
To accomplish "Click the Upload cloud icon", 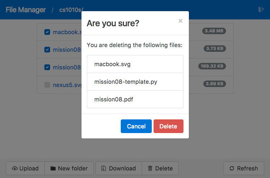I will 15,168.
